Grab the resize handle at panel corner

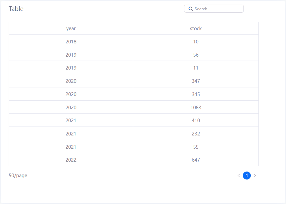tap(283, 201)
